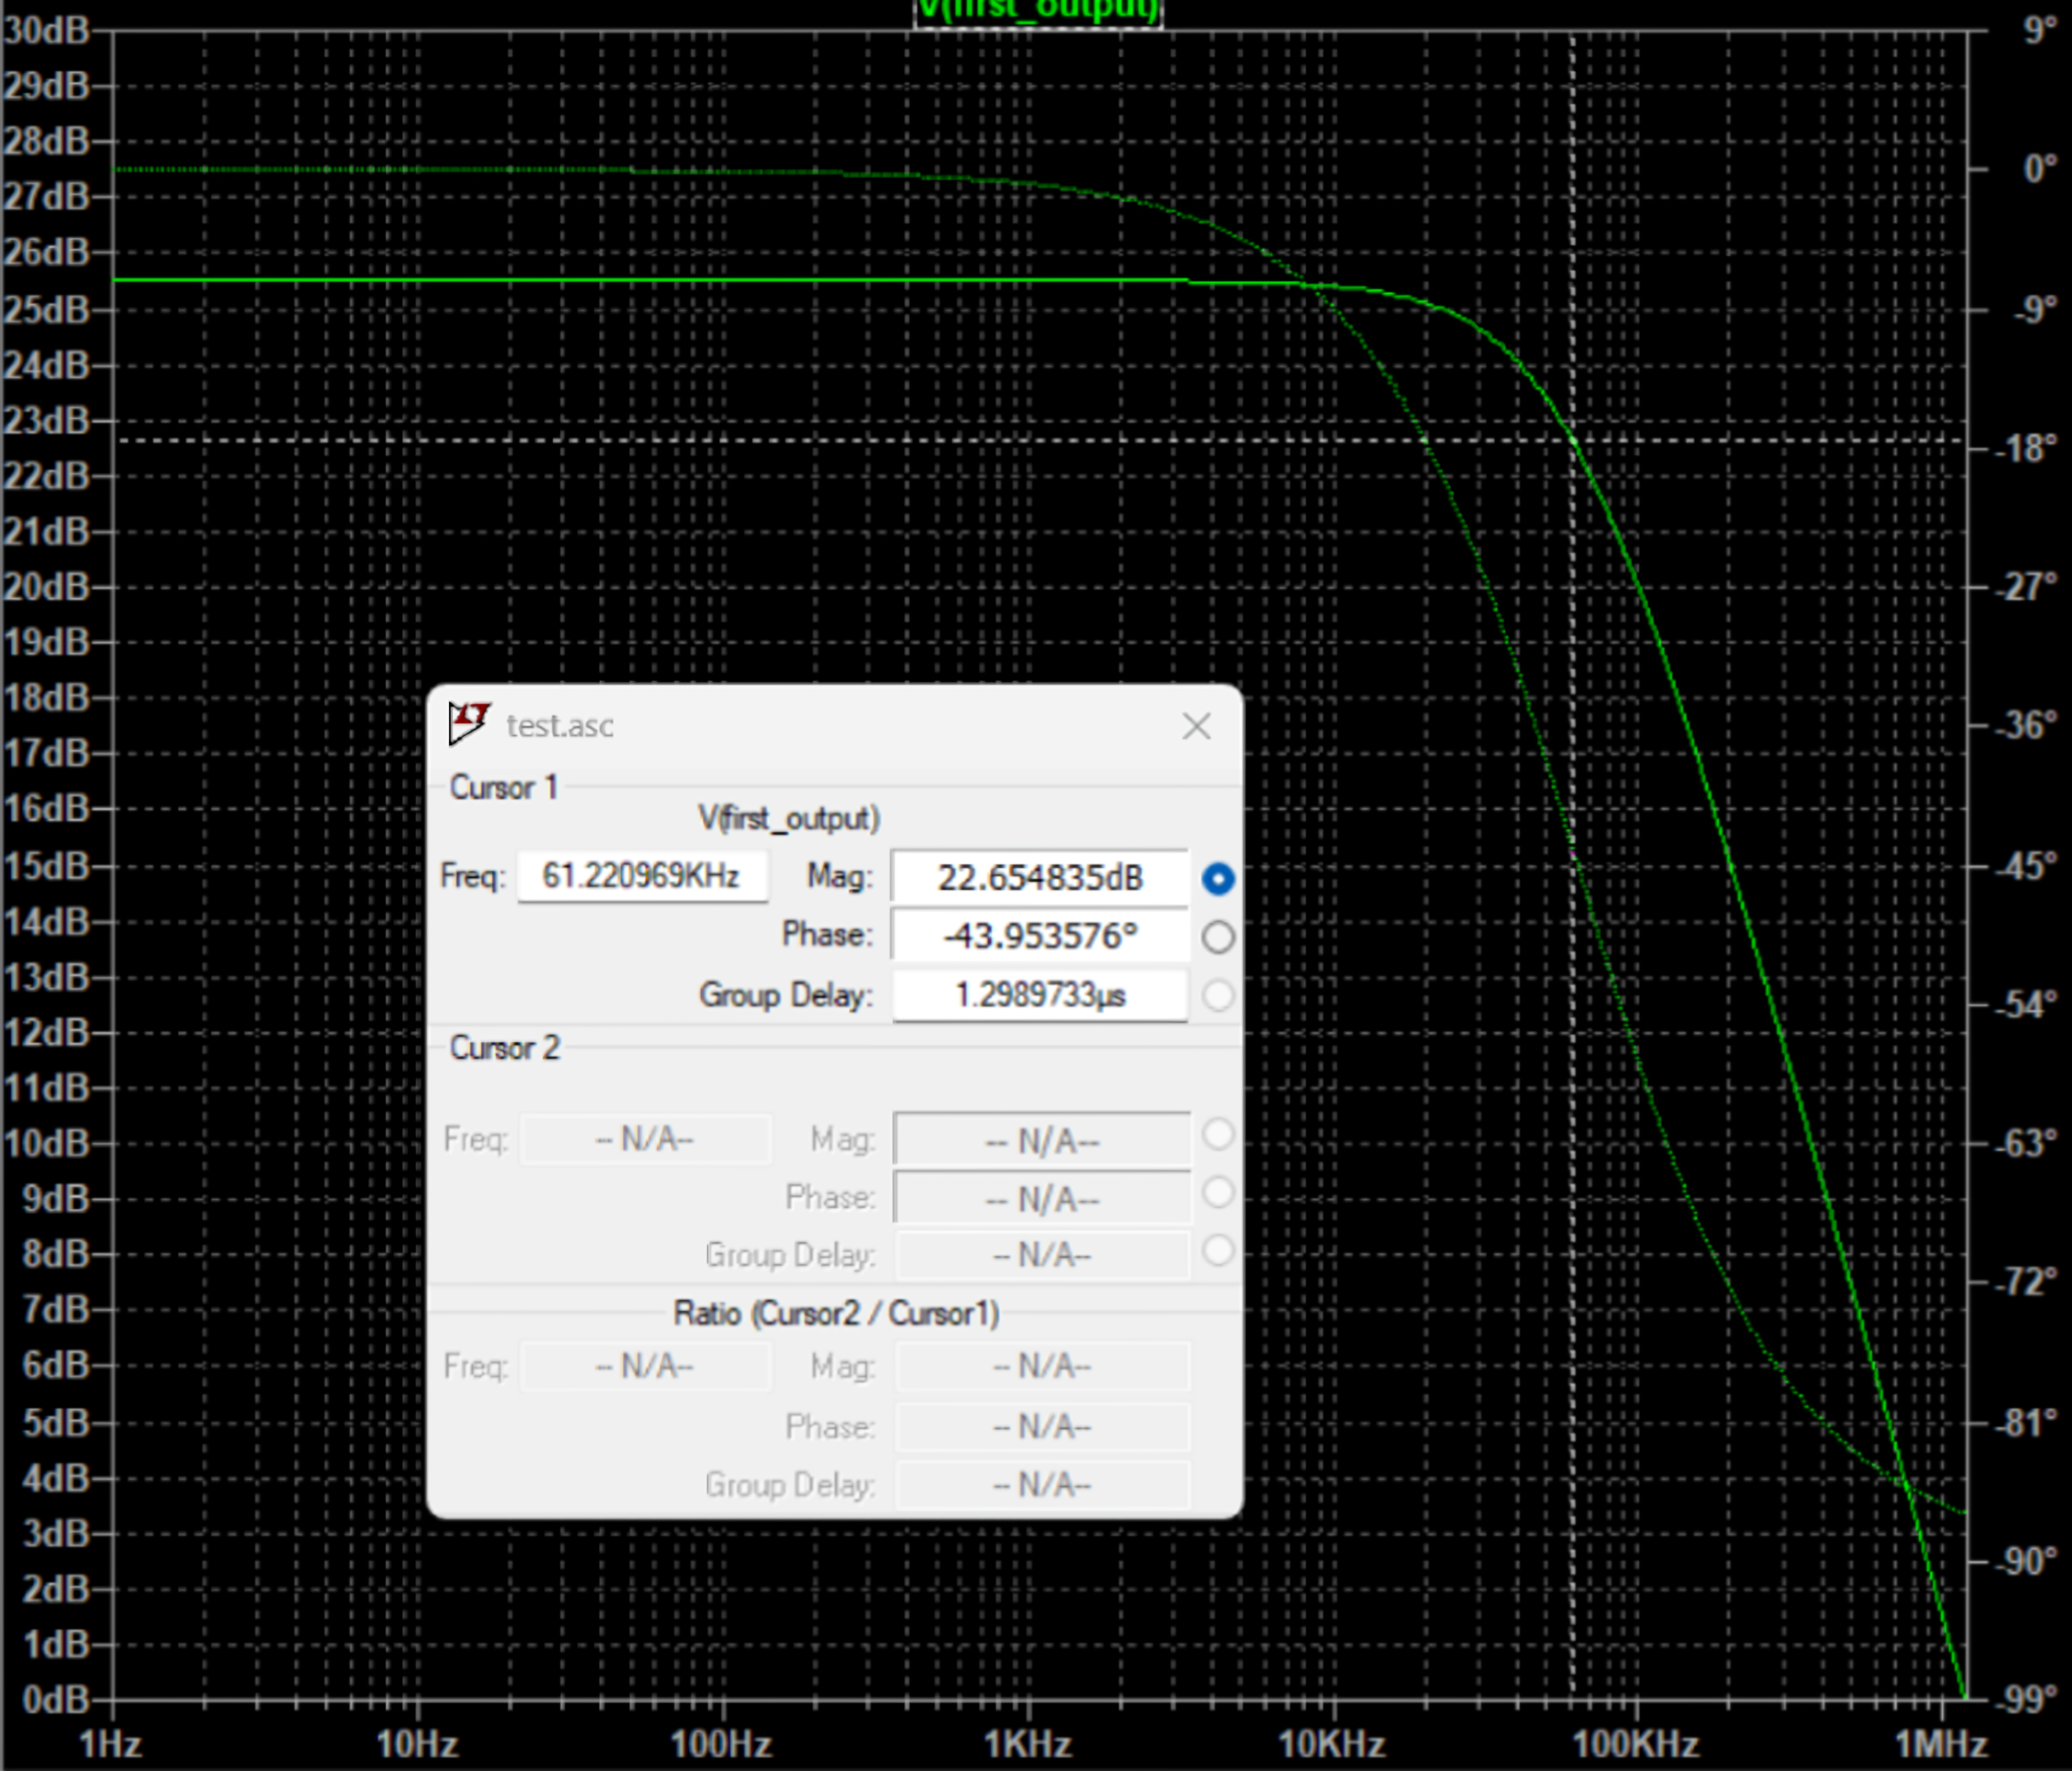The width and height of the screenshot is (2072, 1771).
Task: Select Cursor 1 Phase radio button
Action: (1218, 937)
